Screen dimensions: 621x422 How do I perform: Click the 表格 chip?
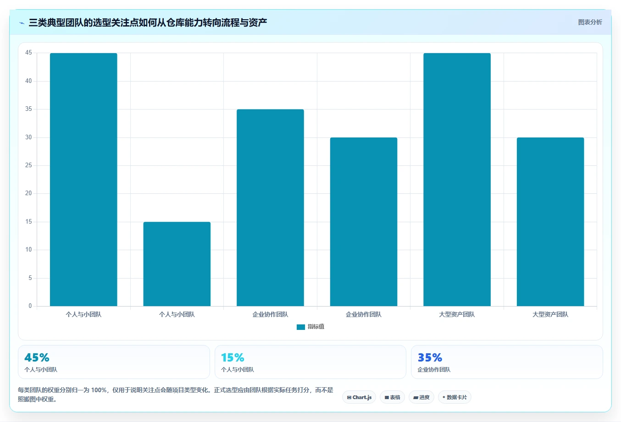(392, 397)
